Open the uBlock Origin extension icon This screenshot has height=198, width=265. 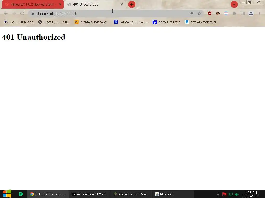pyautogui.click(x=210, y=13)
